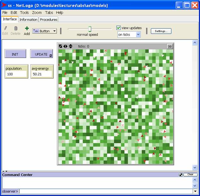Click the Command Center scroll down arrow

(x=195, y=186)
